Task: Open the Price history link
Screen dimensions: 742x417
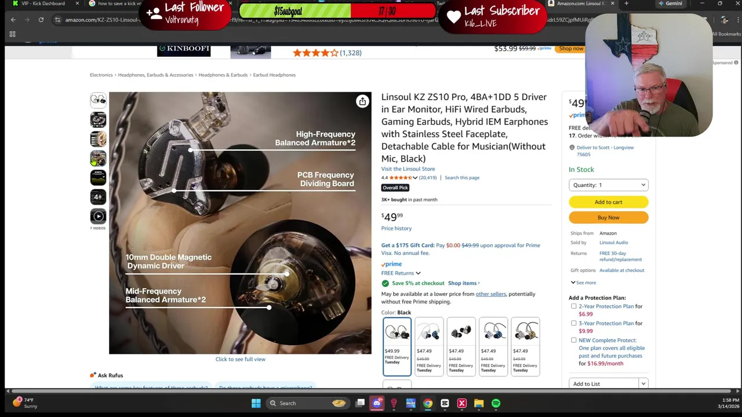Action: pyautogui.click(x=397, y=229)
